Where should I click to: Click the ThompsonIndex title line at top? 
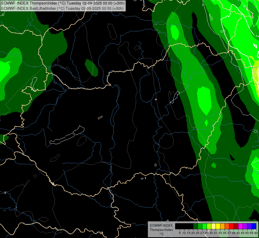point(63,3)
